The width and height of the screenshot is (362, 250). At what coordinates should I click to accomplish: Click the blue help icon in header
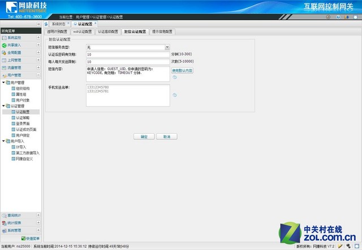[338, 17]
